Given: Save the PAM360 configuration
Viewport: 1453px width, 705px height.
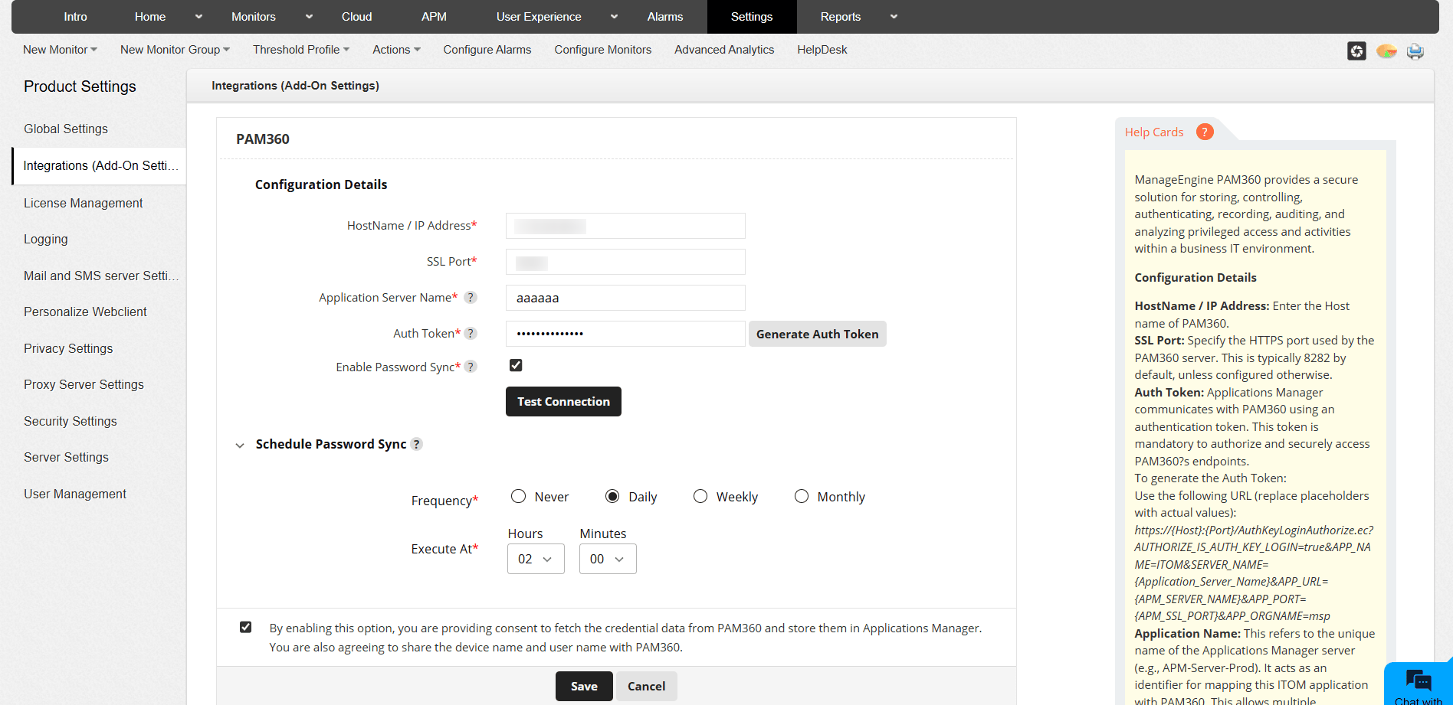Looking at the screenshot, I should tap(584, 686).
